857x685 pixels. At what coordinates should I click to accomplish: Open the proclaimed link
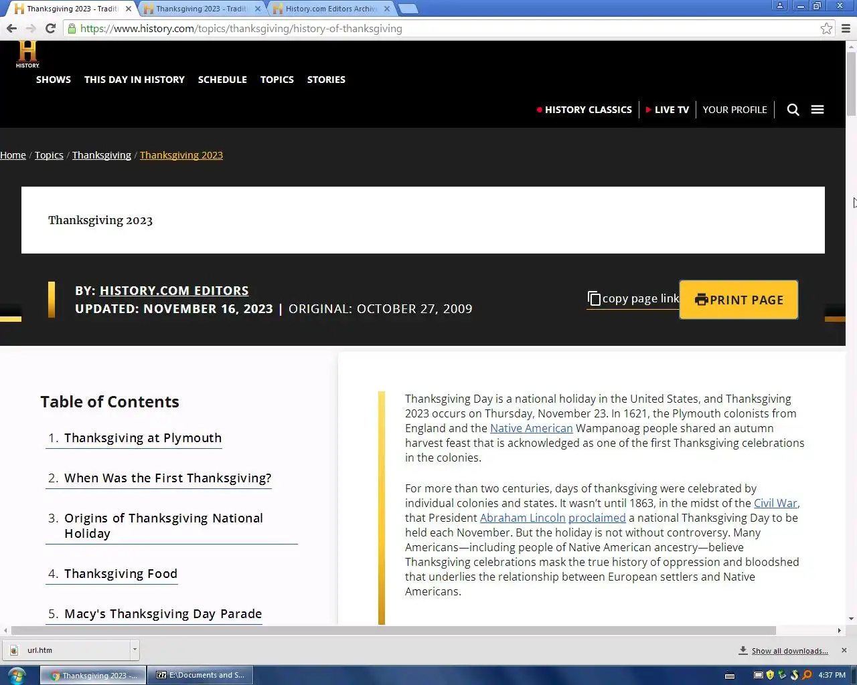tap(597, 518)
